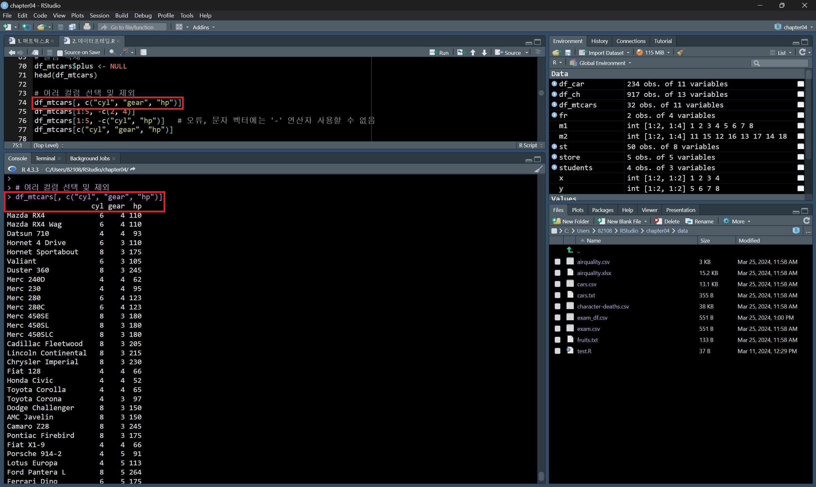Clear the workspace objects with the broom icon

pyautogui.click(x=681, y=53)
